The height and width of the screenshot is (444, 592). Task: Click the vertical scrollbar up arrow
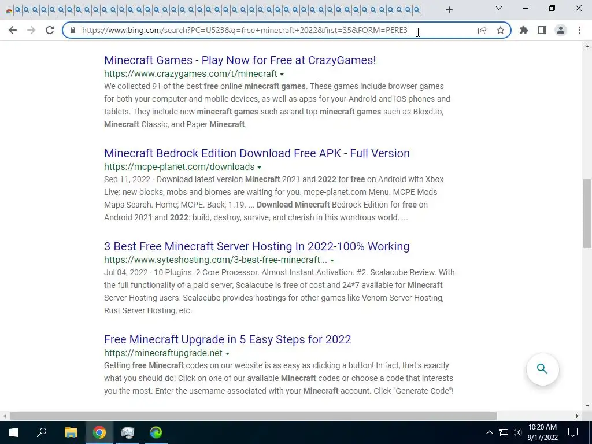click(587, 46)
